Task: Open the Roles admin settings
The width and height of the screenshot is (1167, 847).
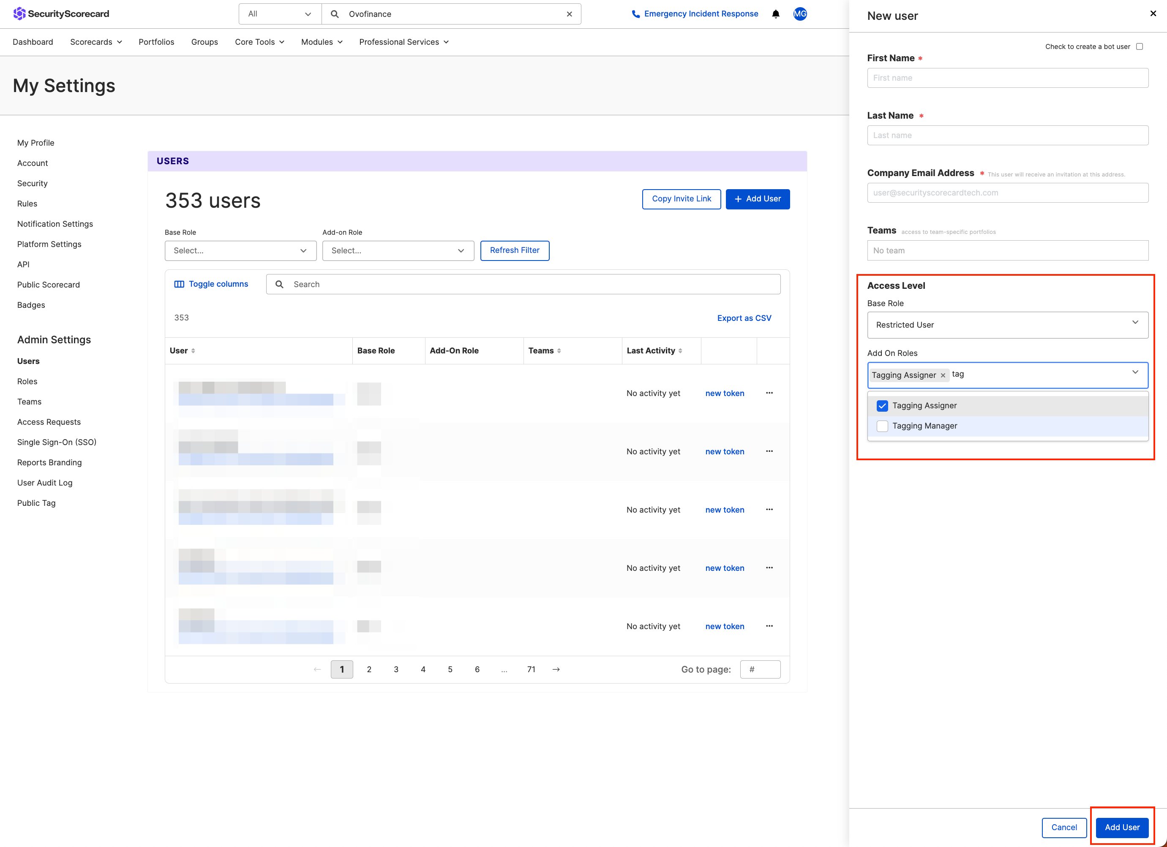Action: (27, 381)
